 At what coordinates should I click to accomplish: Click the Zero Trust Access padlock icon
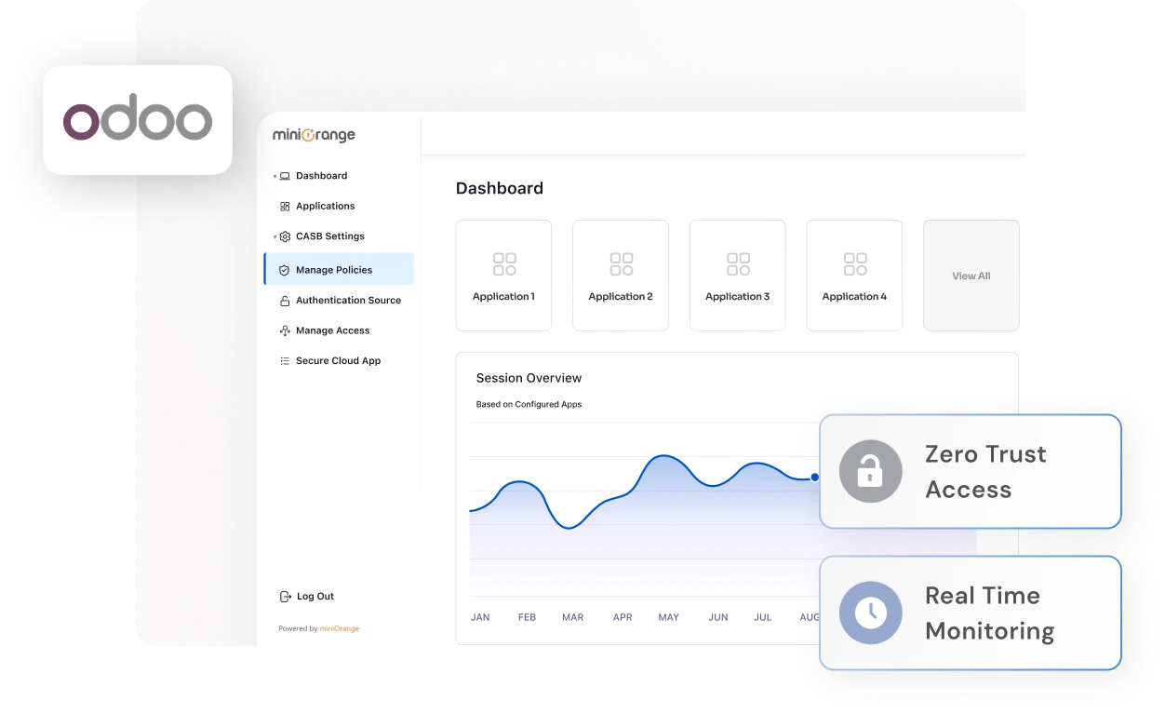point(870,471)
